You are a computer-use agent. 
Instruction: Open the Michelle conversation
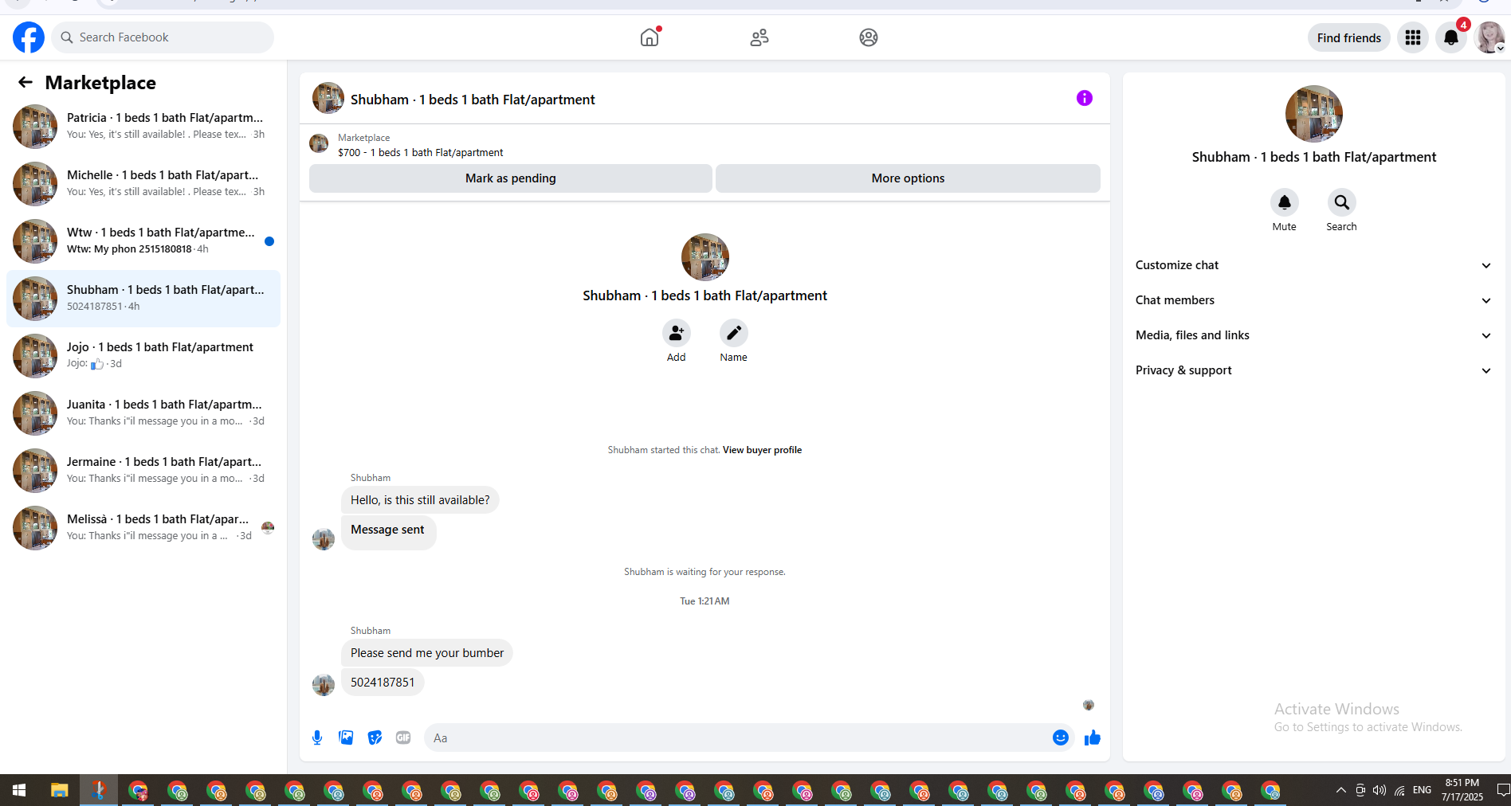pyautogui.click(x=143, y=184)
